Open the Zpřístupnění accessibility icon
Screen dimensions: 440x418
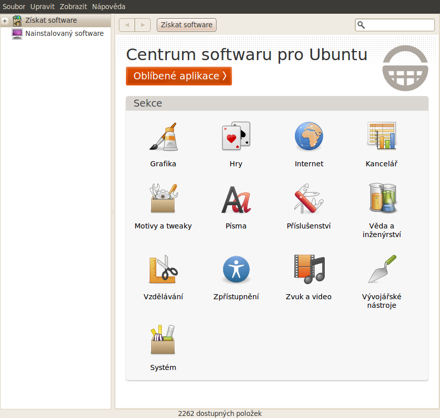[236, 269]
